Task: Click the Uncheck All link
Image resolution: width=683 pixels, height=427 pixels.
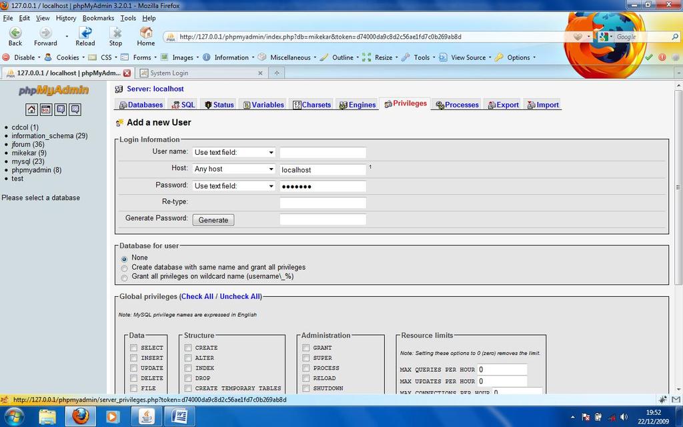Action: point(240,296)
